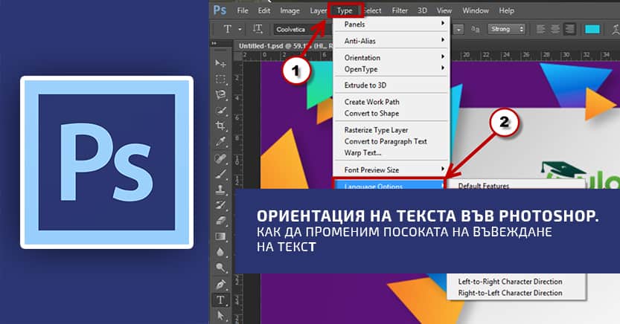Open the Edit menu

(264, 10)
